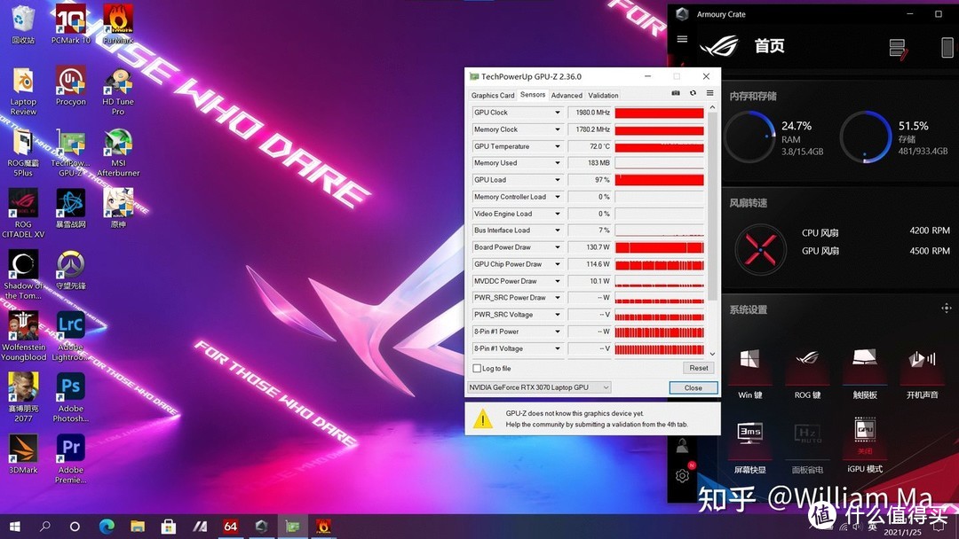Open the HD Tune Pro desktop shortcut

118,91
